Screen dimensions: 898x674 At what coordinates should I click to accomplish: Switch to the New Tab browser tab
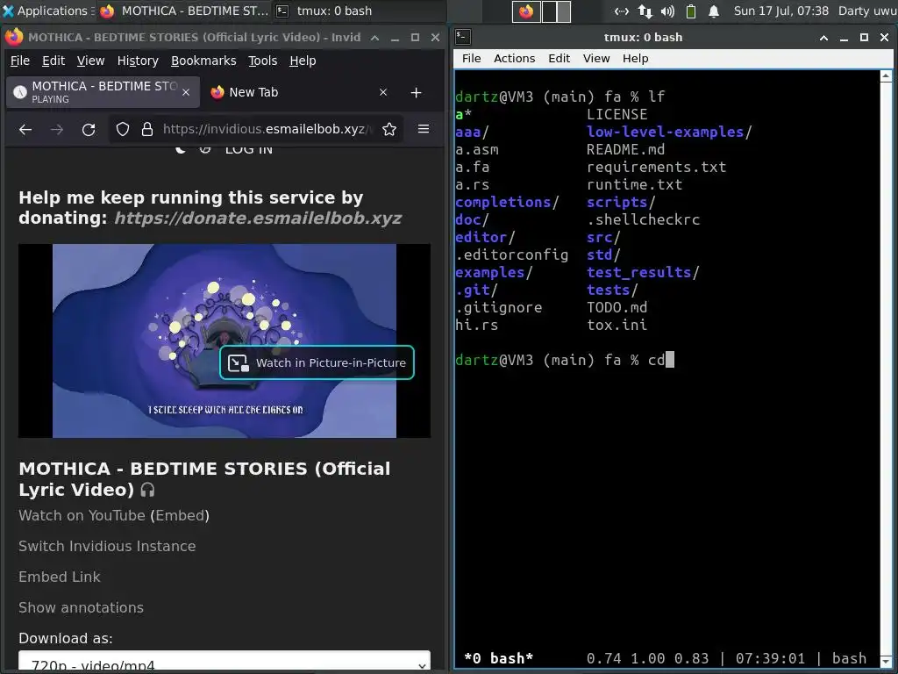298,92
